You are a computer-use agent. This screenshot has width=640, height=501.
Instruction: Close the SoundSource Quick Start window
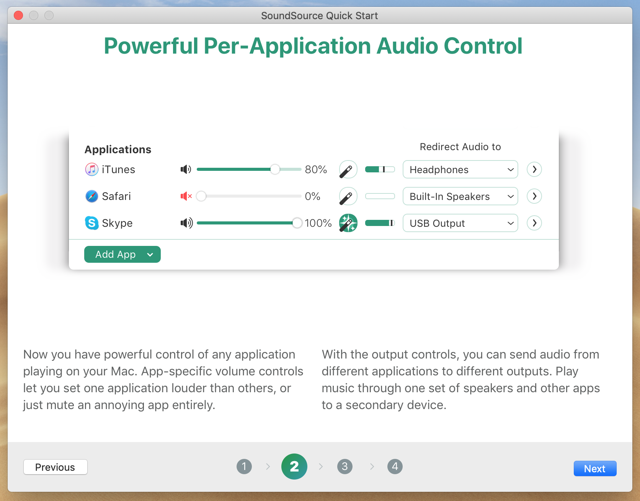(18, 15)
